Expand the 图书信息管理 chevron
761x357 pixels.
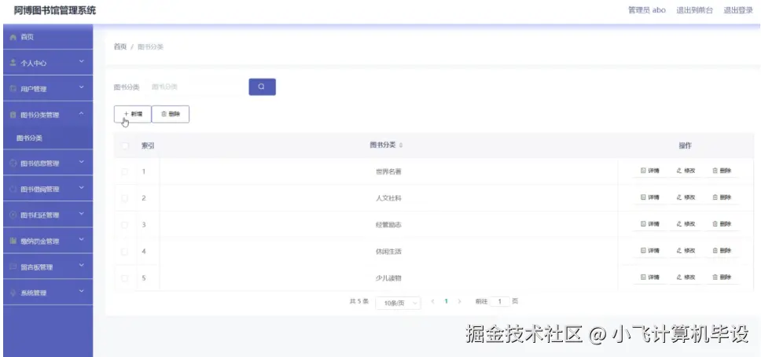pyautogui.click(x=82, y=162)
